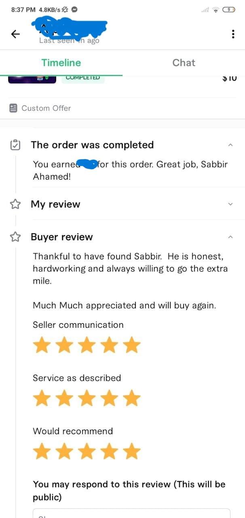Expand the My review section
245x518 pixels.
(230, 204)
